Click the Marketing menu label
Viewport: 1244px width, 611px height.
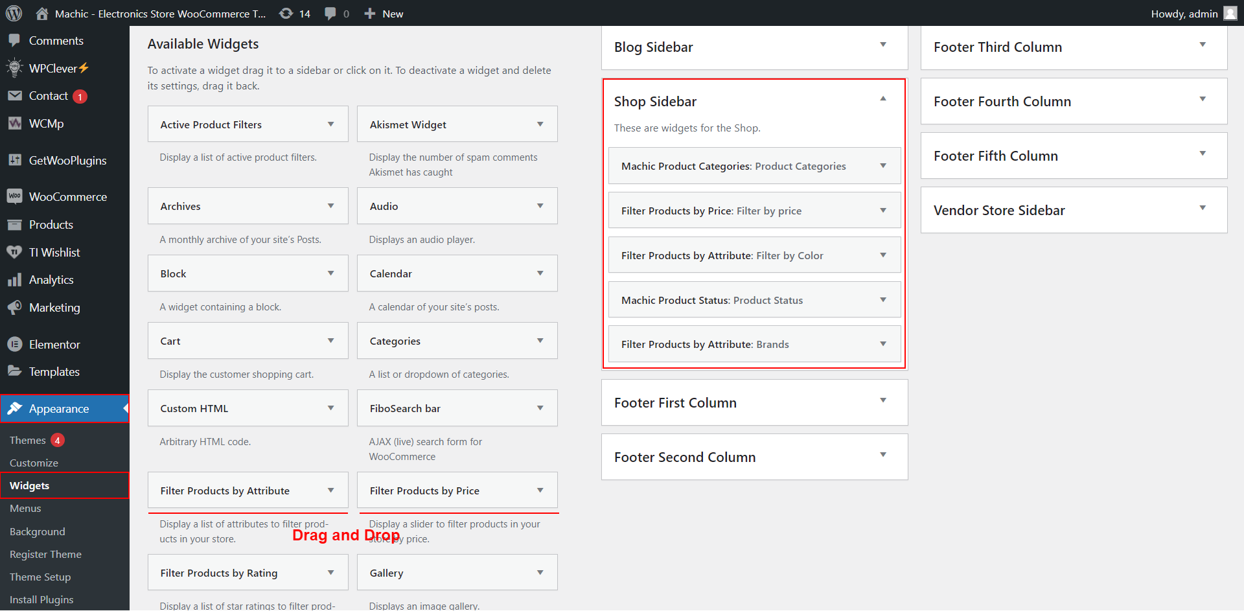click(54, 308)
